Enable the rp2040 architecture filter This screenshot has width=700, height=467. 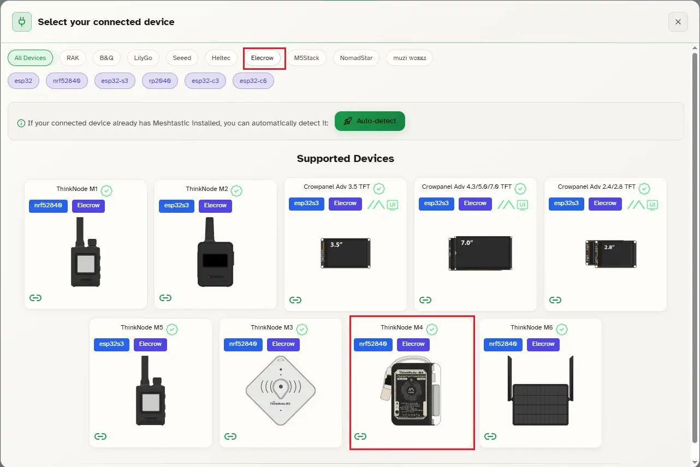coord(160,81)
